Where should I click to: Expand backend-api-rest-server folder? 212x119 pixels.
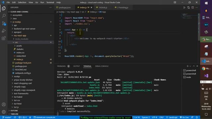tap(25, 29)
